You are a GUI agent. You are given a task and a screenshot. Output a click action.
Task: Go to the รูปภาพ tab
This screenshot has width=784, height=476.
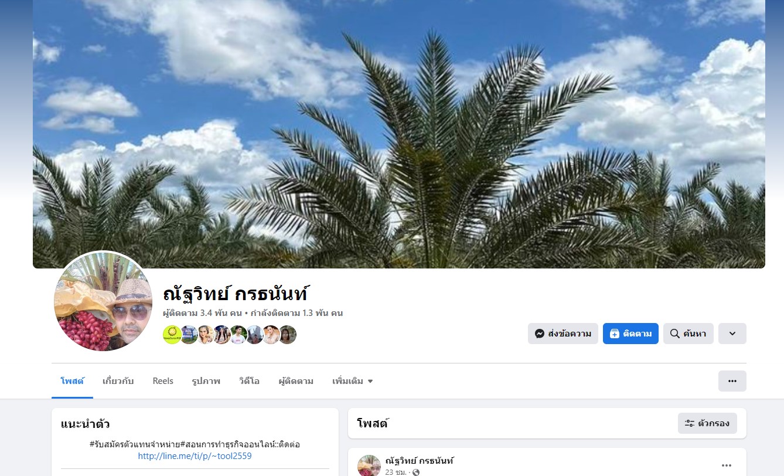coord(206,381)
